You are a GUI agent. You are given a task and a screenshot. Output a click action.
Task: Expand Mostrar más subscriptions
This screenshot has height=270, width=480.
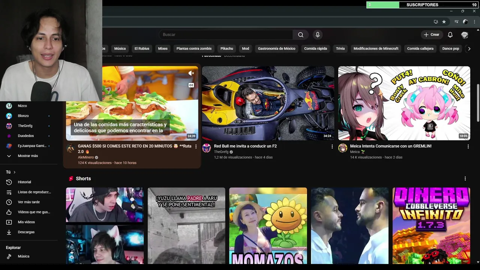(x=28, y=156)
